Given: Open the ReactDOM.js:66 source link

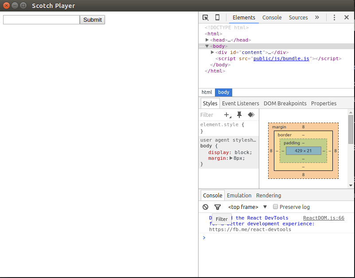Looking at the screenshot, I should click(x=324, y=218).
